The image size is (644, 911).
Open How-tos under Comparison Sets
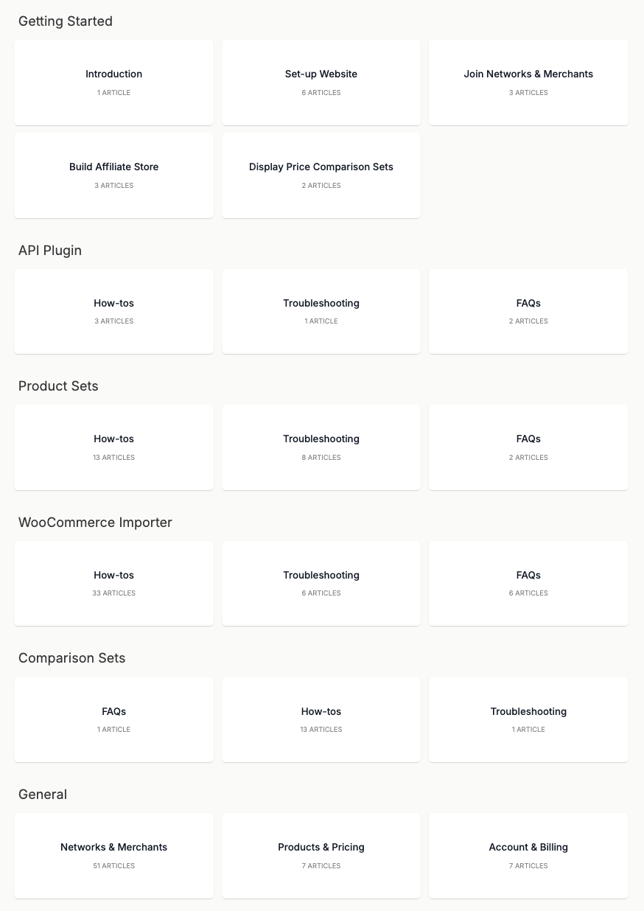[x=321, y=719]
